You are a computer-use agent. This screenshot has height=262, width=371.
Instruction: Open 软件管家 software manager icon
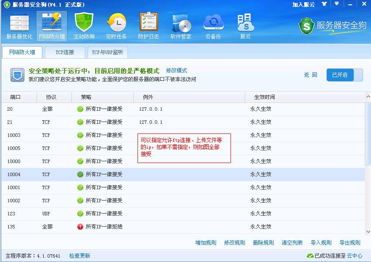181,26
